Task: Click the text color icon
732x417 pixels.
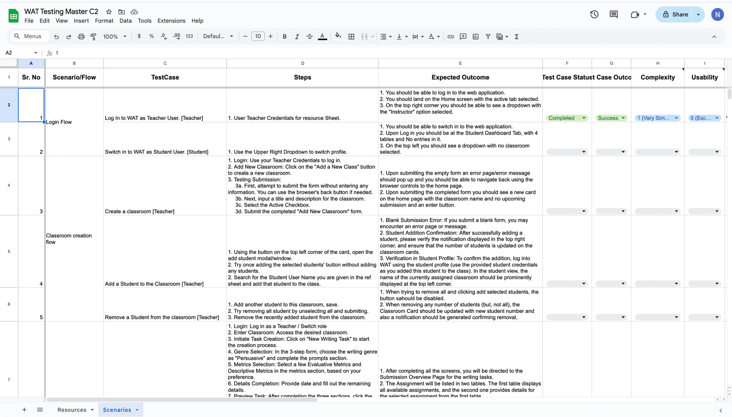Action: coord(322,37)
